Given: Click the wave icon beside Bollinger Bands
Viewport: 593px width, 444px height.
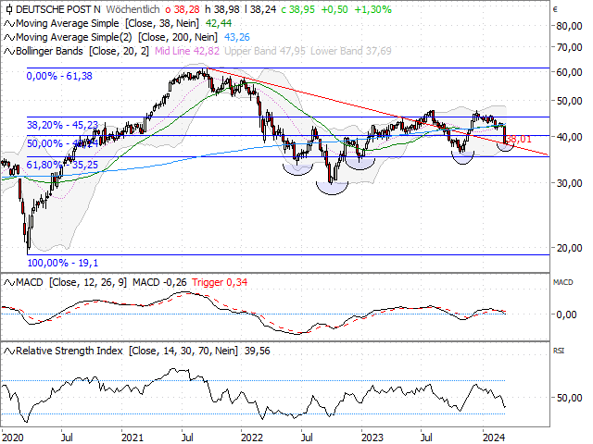Looking at the screenshot, I should pos(9,52).
